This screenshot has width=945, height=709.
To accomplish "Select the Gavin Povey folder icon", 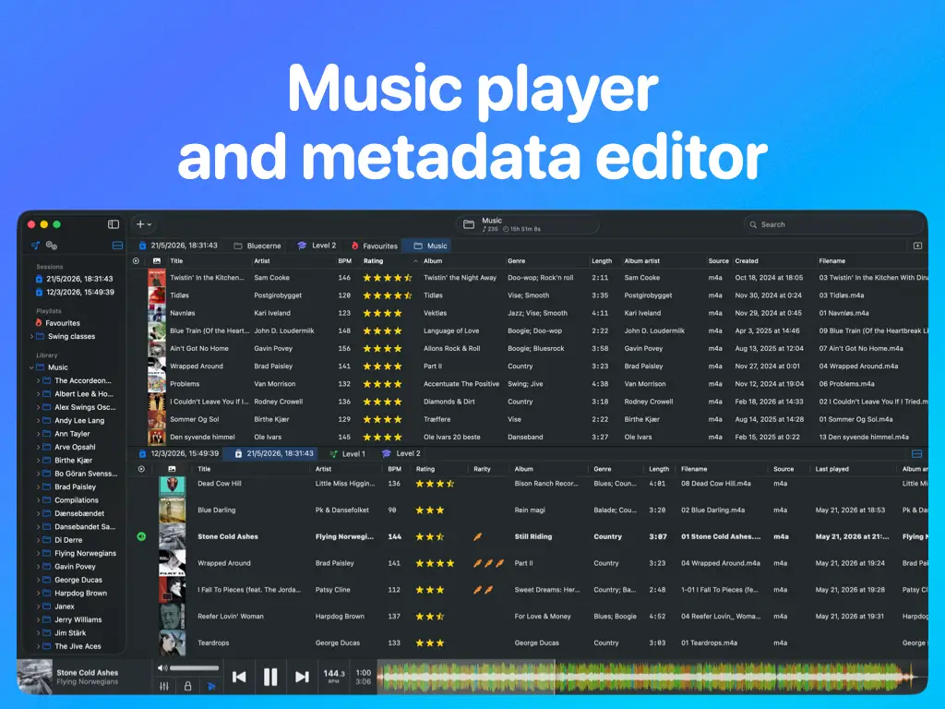I will coord(47,566).
